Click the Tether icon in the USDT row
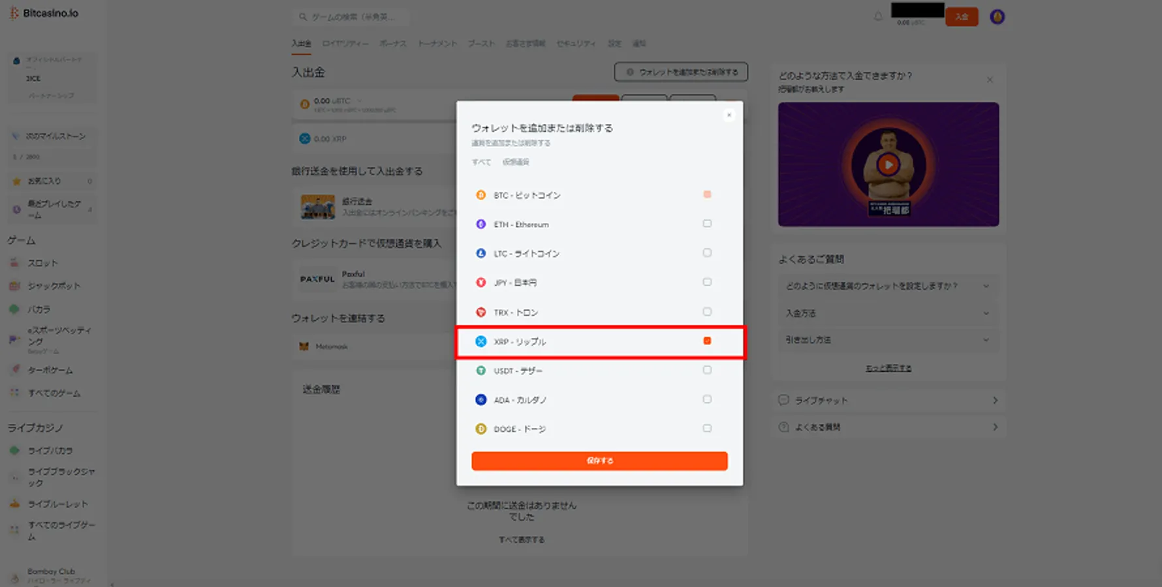This screenshot has width=1162, height=587. 481,370
